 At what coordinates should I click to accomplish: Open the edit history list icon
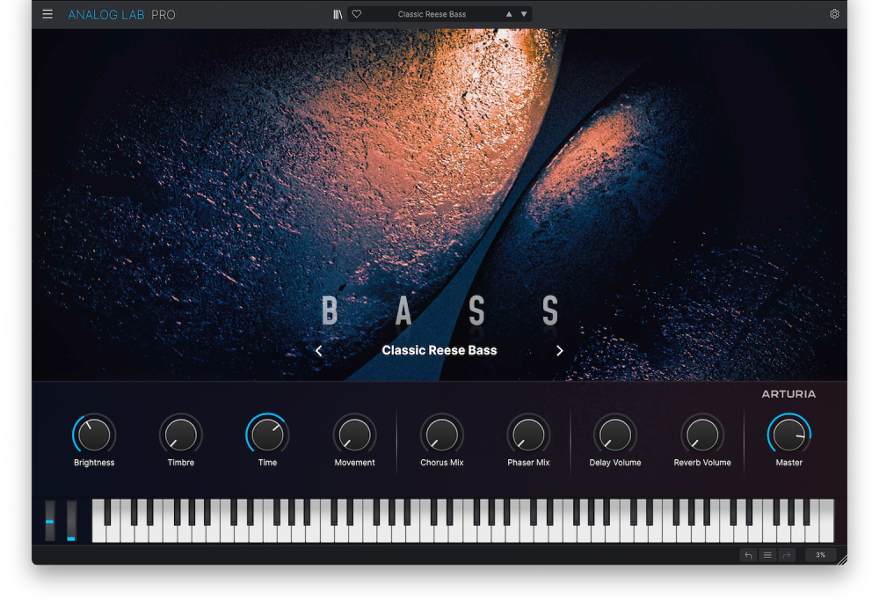767,555
